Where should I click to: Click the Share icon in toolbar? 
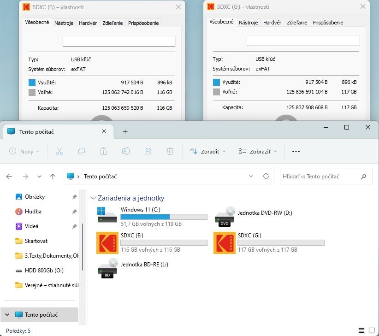click(148, 151)
